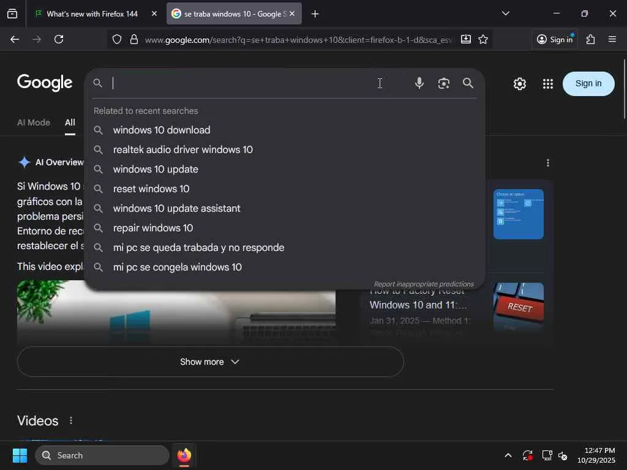This screenshot has width=627, height=470.
Task: Start voice search with microphone
Action: coord(419,83)
